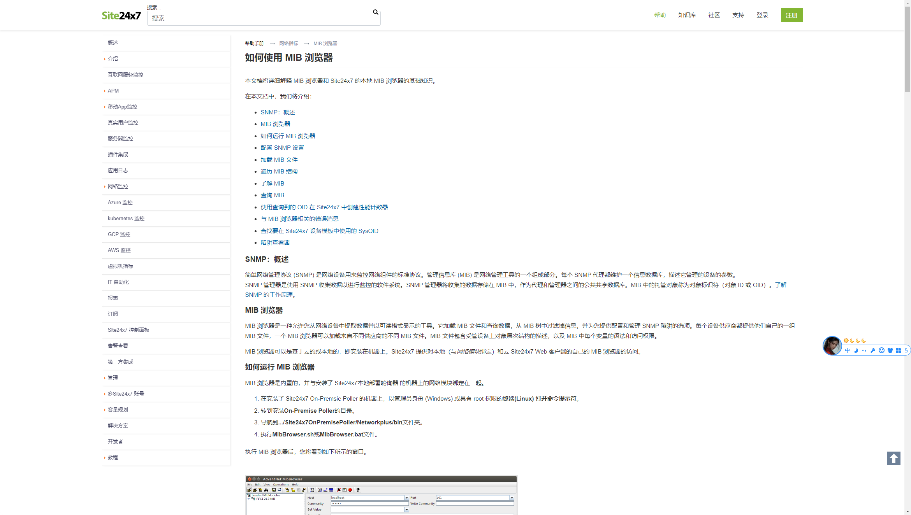Toggle the IME half-moon width mode
Image resolution: width=911 pixels, height=515 pixels.
coord(856,350)
